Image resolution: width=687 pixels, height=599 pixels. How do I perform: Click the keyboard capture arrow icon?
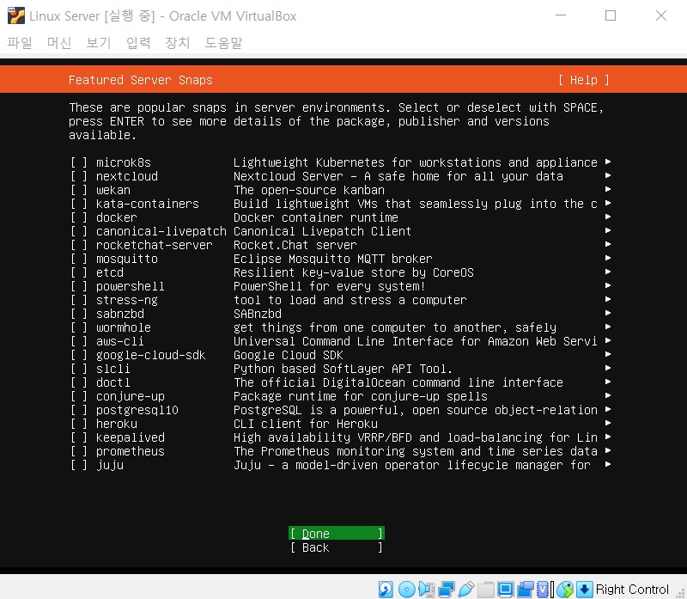coord(585,589)
